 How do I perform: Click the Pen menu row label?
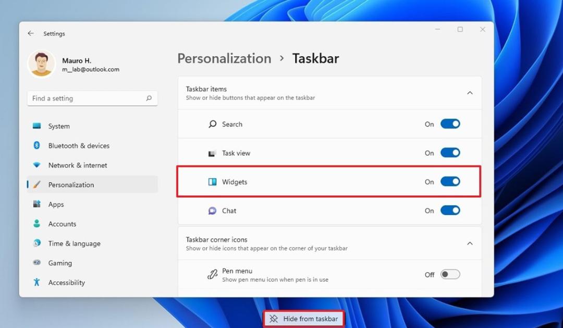(x=237, y=271)
